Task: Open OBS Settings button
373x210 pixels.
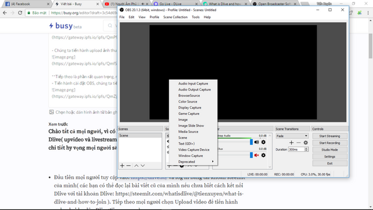Action: tap(329, 157)
